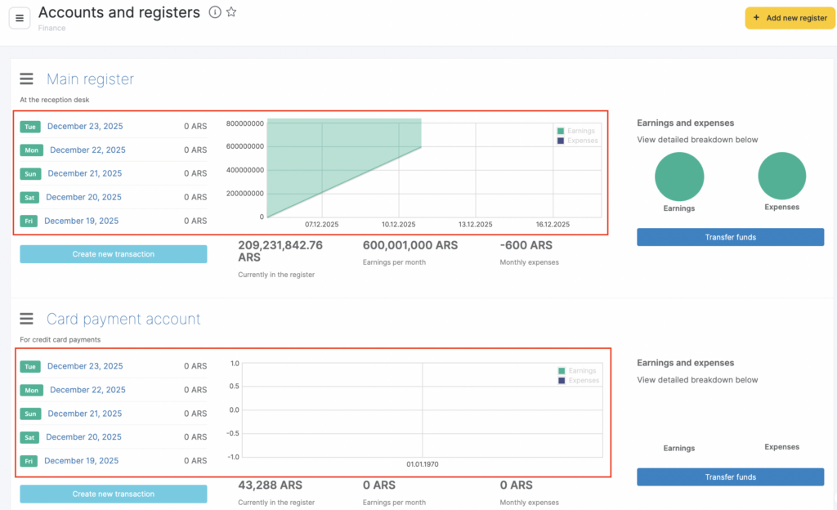Click Transfer funds for Card payment account
Screen dimensions: 837x510
click(730, 477)
